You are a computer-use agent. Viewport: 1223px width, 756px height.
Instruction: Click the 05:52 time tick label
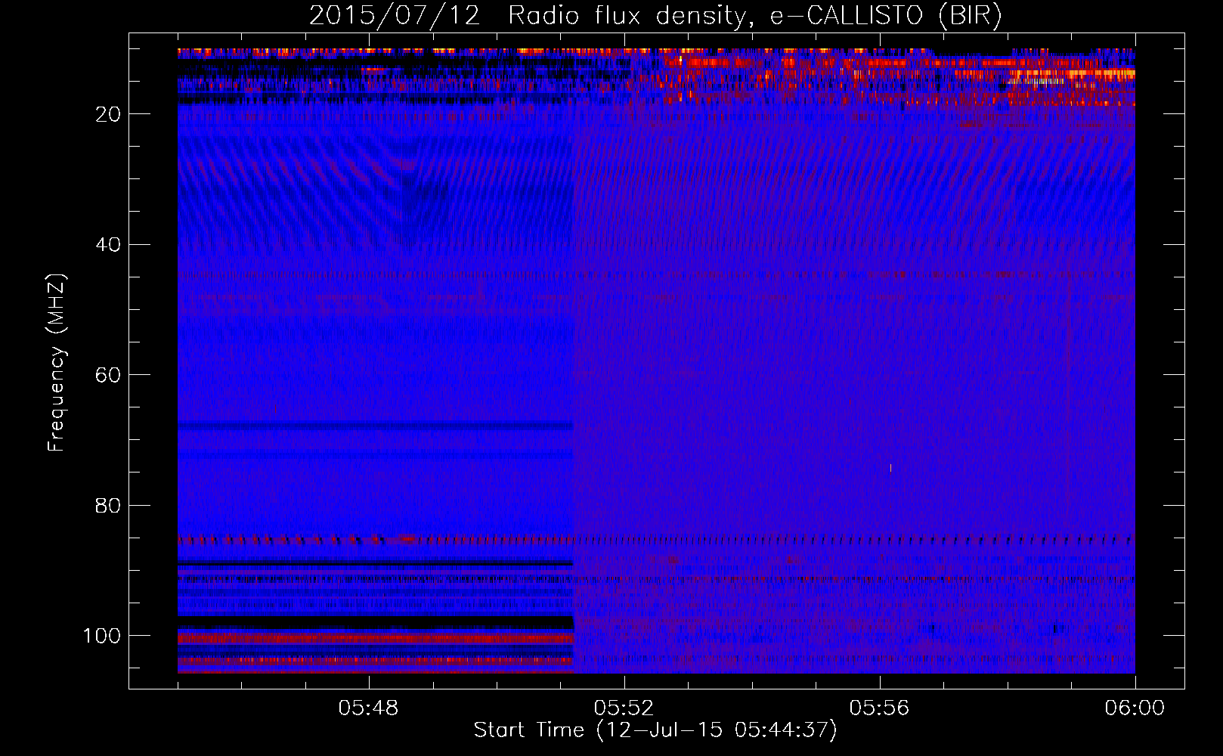pyautogui.click(x=624, y=708)
